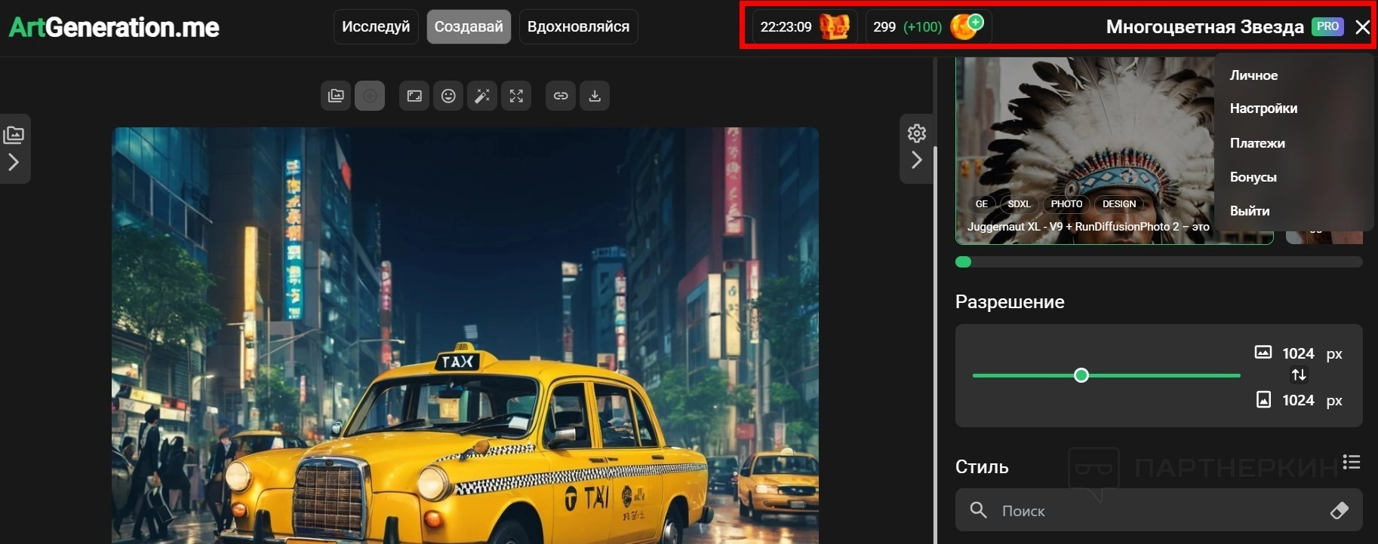This screenshot has width=1378, height=544.
Task: Open the style list view icon beside Стиль
Action: 1352,462
